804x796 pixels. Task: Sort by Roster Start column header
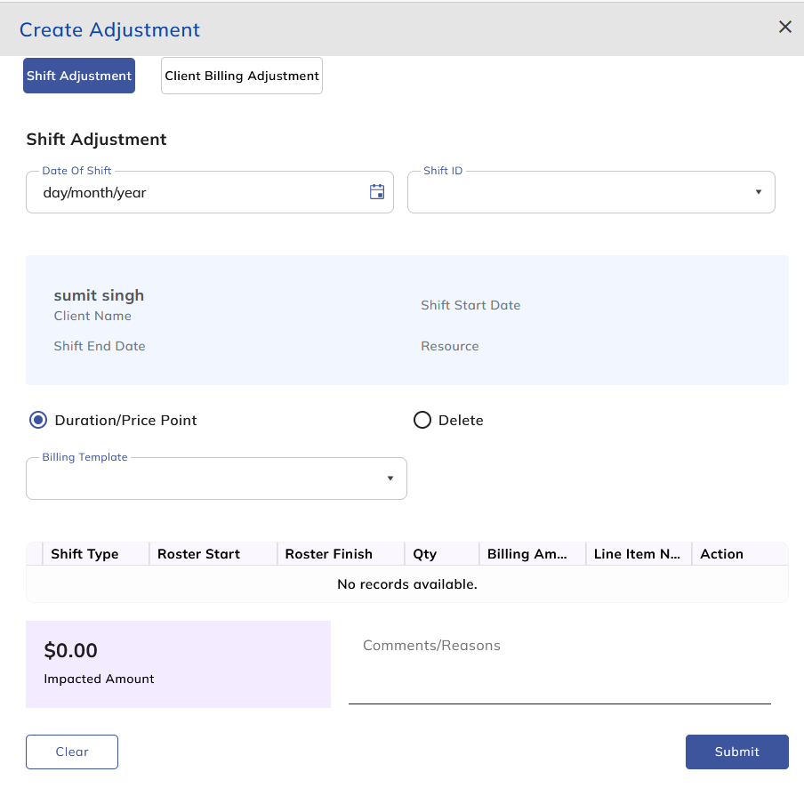coord(198,554)
